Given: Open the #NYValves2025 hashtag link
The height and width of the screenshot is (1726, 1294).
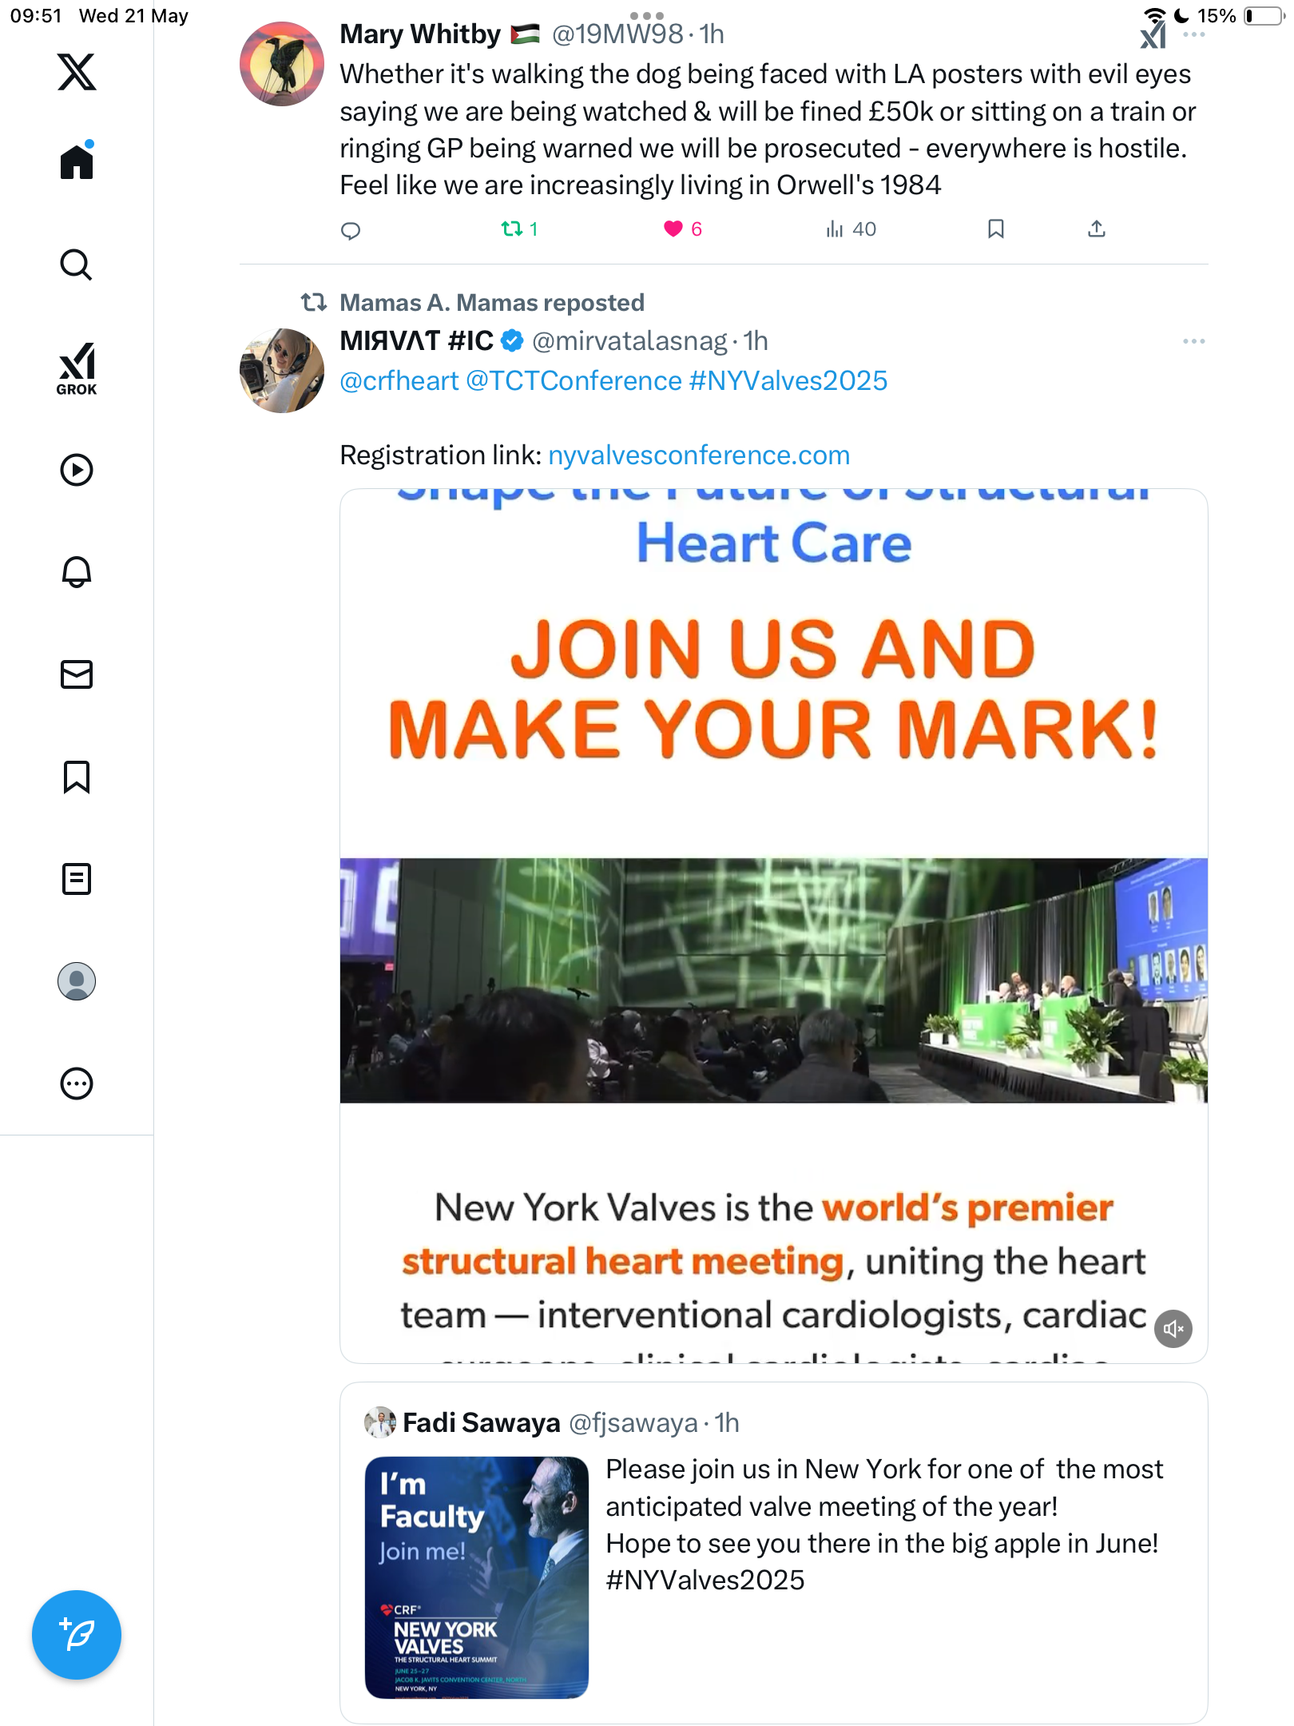Looking at the screenshot, I should 788,380.
